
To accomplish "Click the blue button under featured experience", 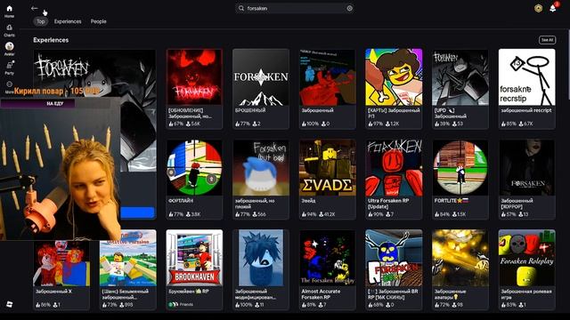I will click(137, 212).
